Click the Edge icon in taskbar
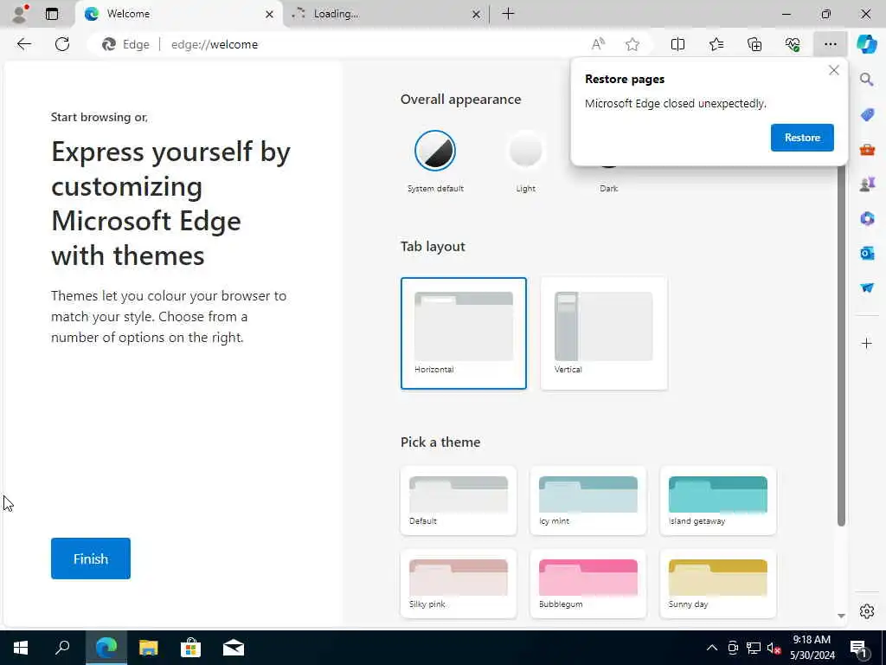This screenshot has width=886, height=665. pyautogui.click(x=106, y=648)
